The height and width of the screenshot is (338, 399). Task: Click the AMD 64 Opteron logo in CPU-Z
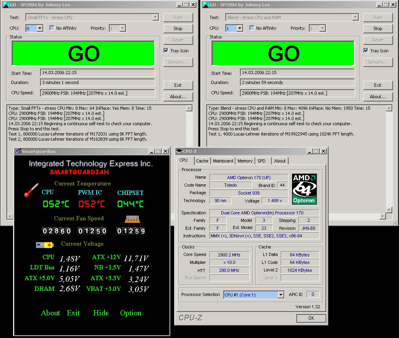click(304, 189)
